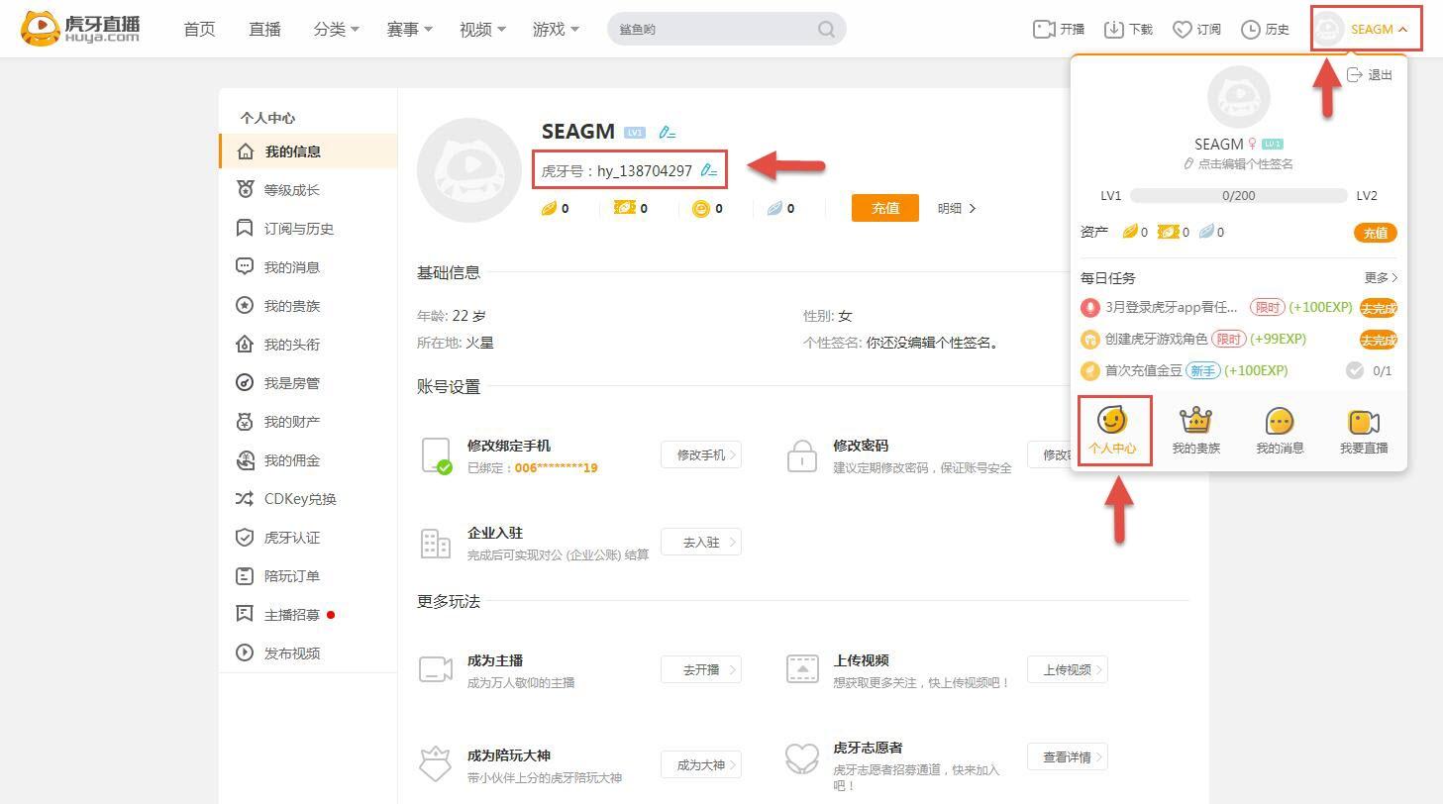This screenshot has height=804, width=1443.
Task: Open 我的贵族 crown icon in popup
Action: [x=1195, y=430]
